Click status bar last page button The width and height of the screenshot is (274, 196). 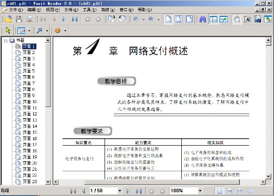(x=139, y=191)
